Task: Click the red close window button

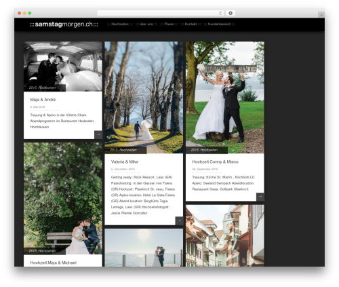Action: pyautogui.click(x=20, y=13)
